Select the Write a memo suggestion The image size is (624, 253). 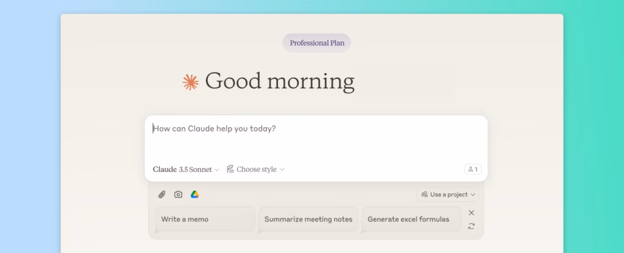[x=205, y=219]
